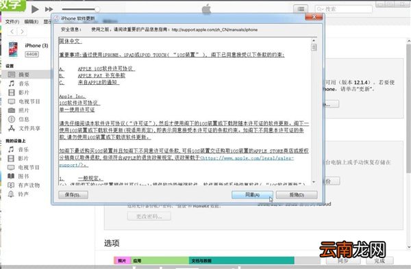This screenshot has width=411, height=269.
Task: Click the license scrollbar up arrow
Action: tap(314, 40)
